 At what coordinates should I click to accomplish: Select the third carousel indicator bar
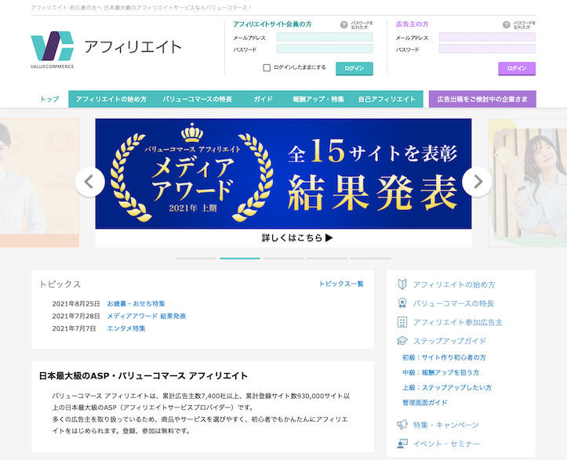pyautogui.click(x=284, y=259)
